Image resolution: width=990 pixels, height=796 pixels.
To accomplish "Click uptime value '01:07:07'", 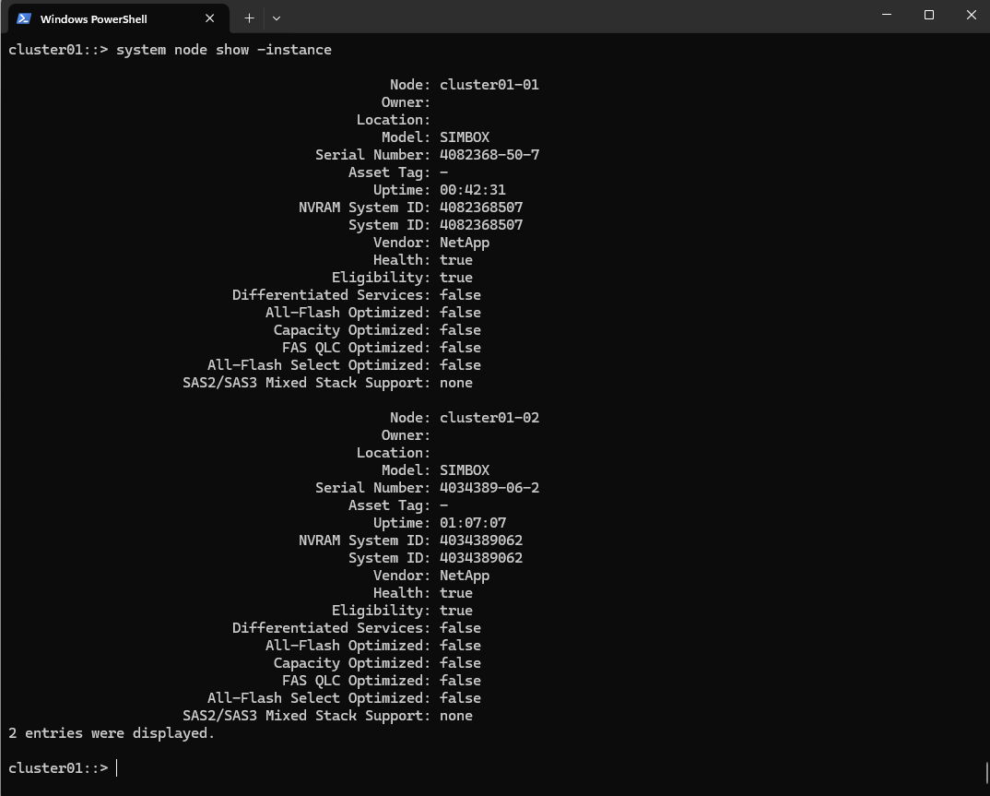I will pyautogui.click(x=473, y=523).
